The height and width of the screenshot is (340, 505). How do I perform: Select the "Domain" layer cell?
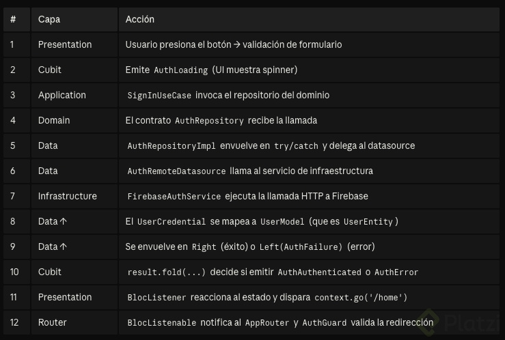(54, 120)
